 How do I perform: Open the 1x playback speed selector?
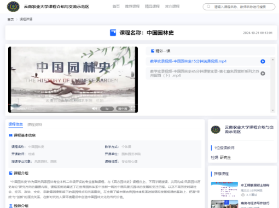click(107, 109)
